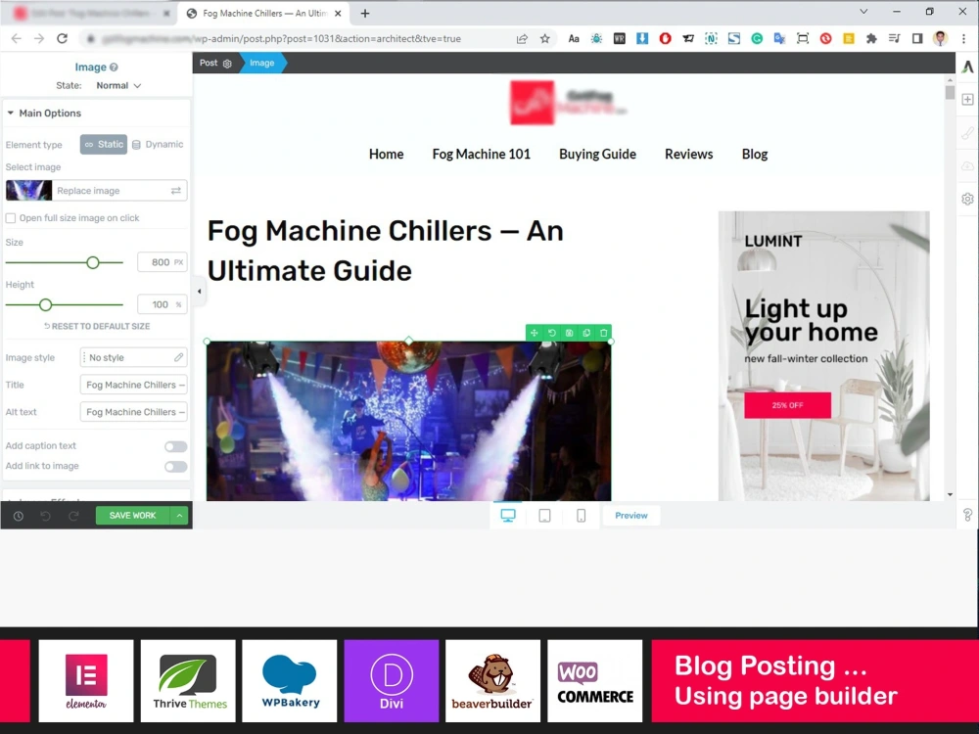
Task: Open add element plus icon in right sidebar
Action: click(x=967, y=100)
